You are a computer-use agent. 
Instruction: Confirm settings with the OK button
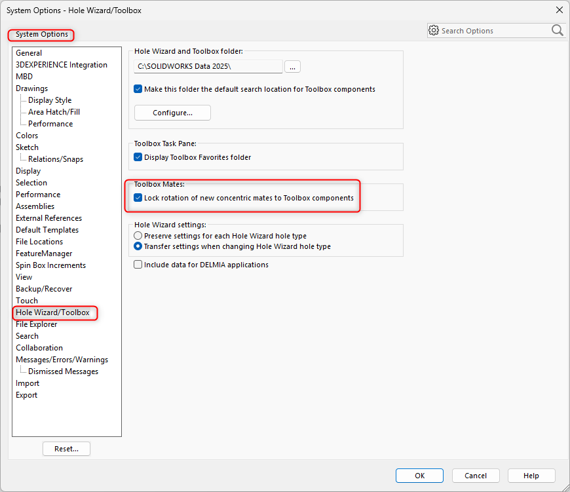point(419,476)
